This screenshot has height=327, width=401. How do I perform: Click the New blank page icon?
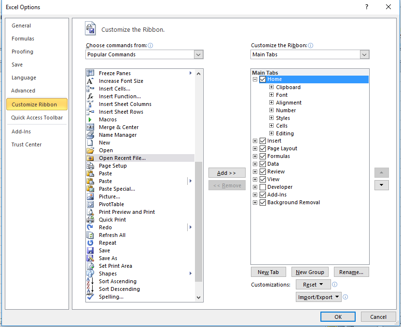[90, 143]
